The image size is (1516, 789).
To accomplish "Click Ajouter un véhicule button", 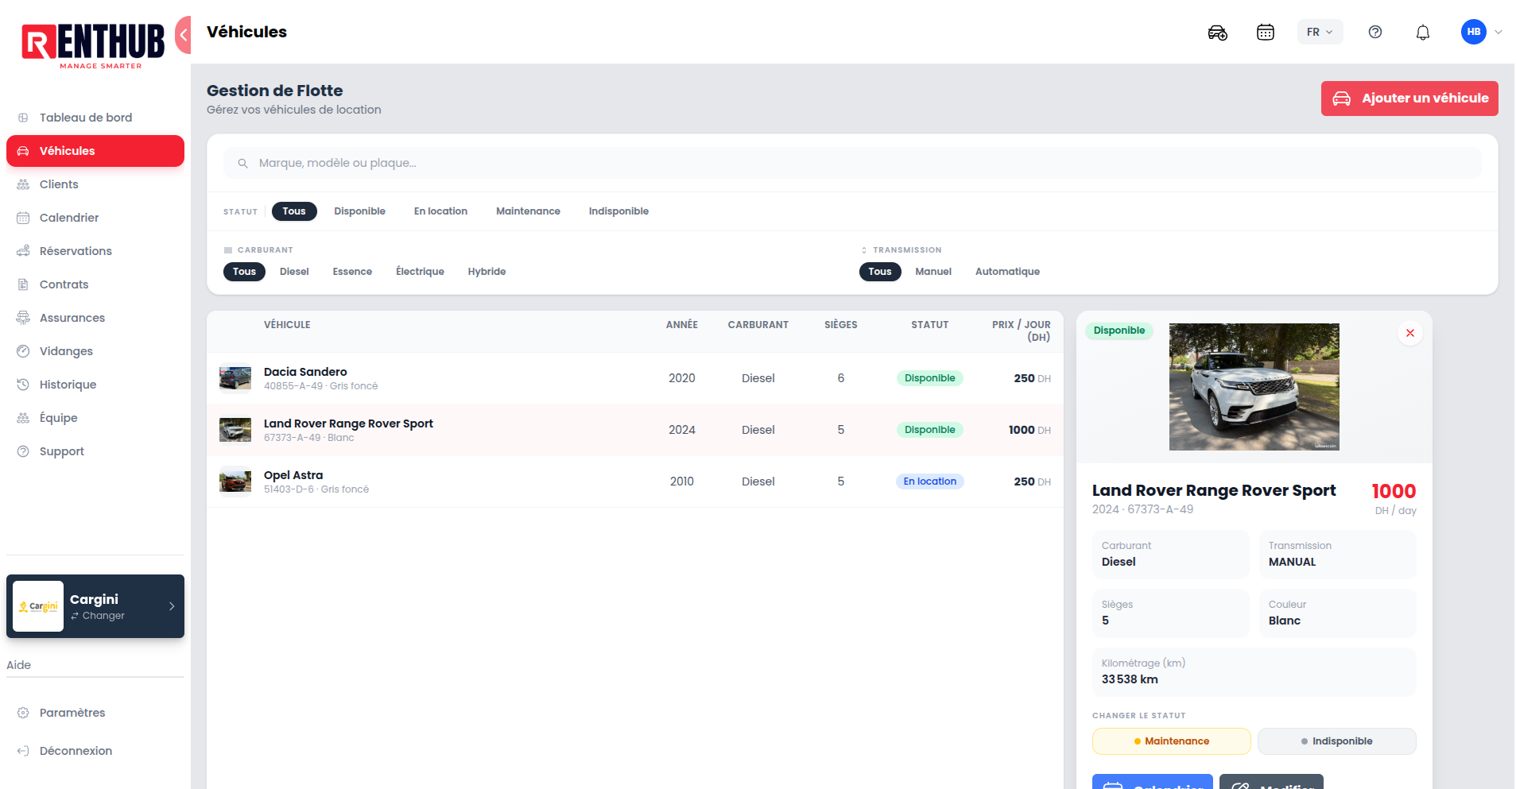I will coord(1409,99).
